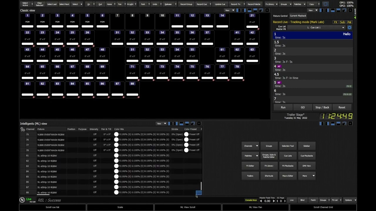
Task: Click fourth dock layout icon in Intelligents view header
Action: coord(187,124)
